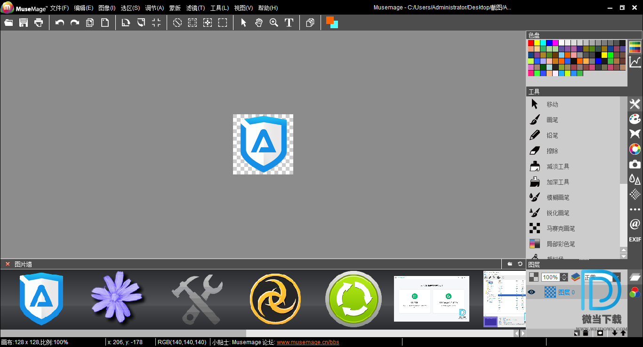Viewport: 643px width, 347px height.
Task: Open the camera sidebar tab
Action: click(x=635, y=165)
